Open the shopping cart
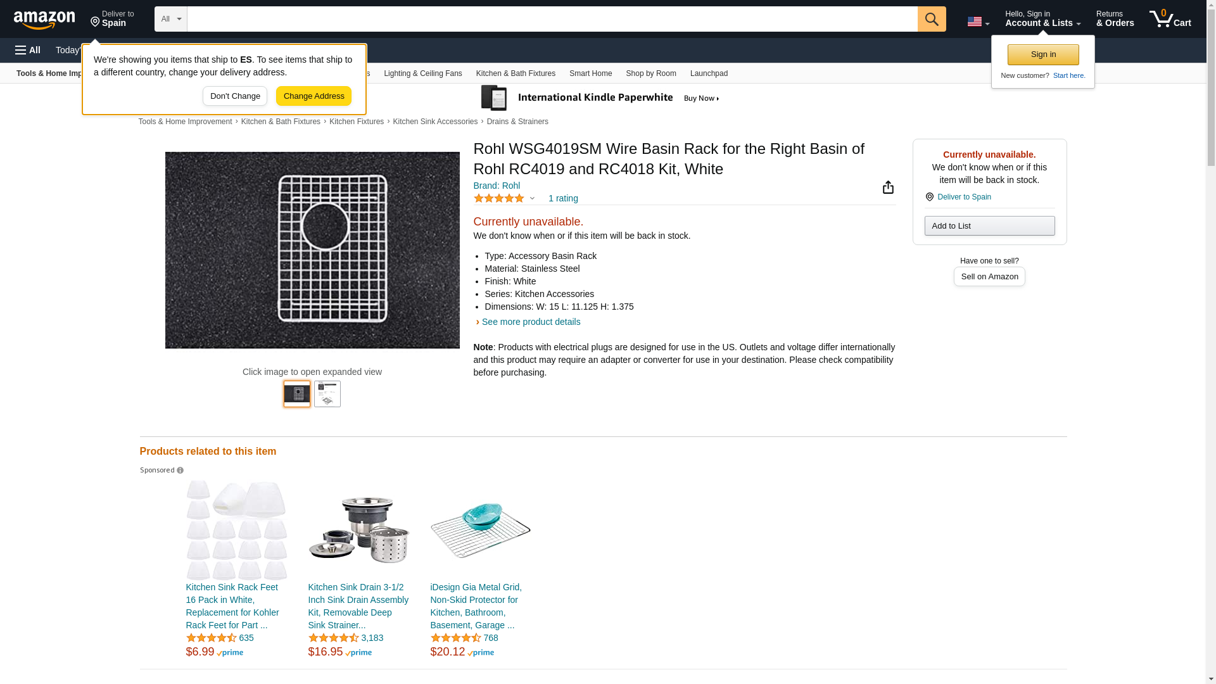 1170,19
